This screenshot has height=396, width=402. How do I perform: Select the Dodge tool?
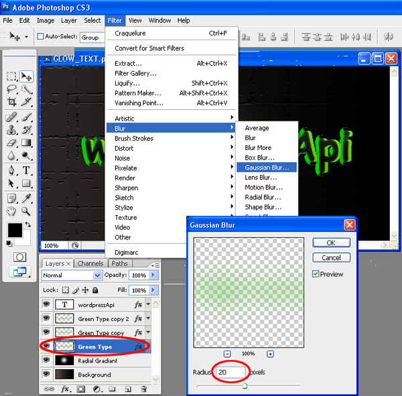(26, 155)
